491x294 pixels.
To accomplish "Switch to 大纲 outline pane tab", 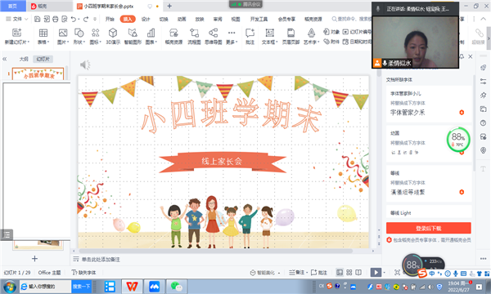I will tap(24, 59).
